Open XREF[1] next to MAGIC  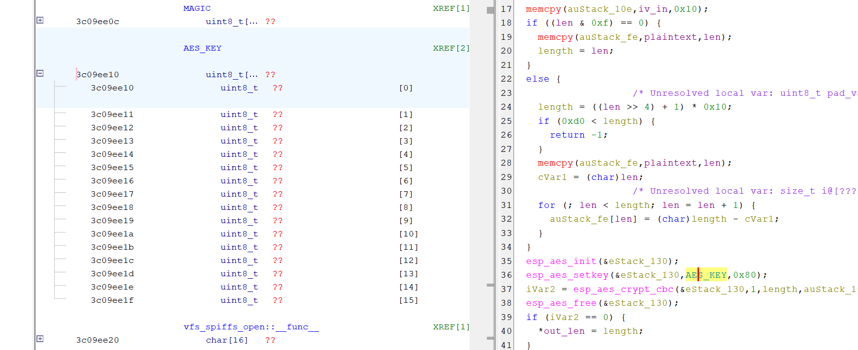pyautogui.click(x=451, y=8)
